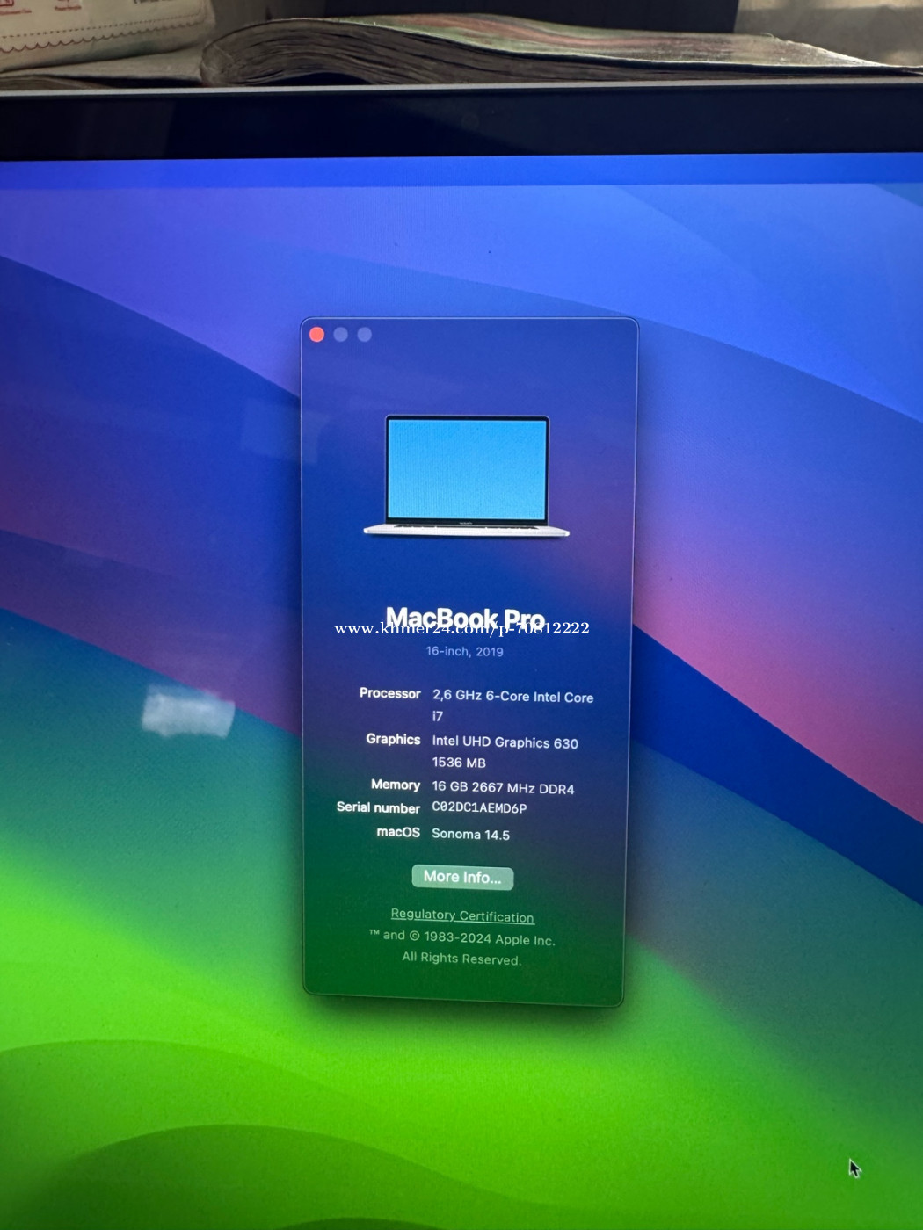Click the Sonoma 14.5 macOS version text
Image resolution: width=923 pixels, height=1230 pixels.
tap(471, 834)
